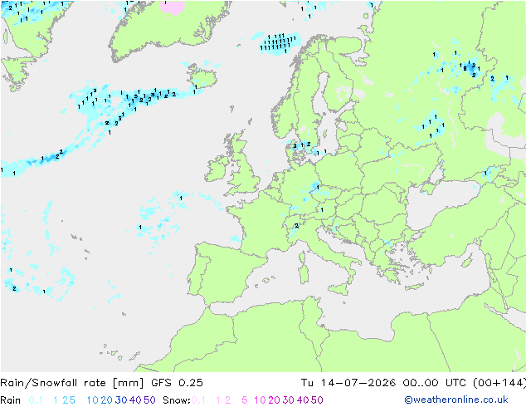Click the weatheronline.co.uk copyright link
The width and height of the screenshot is (526, 407).
[x=456, y=400]
